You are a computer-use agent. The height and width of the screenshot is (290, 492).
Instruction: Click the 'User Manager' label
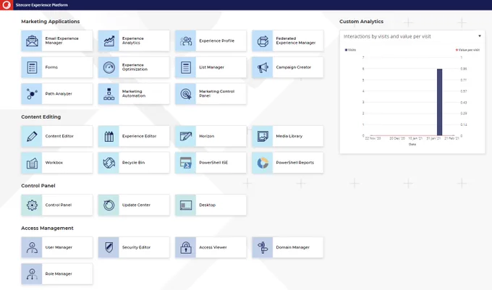tap(59, 247)
